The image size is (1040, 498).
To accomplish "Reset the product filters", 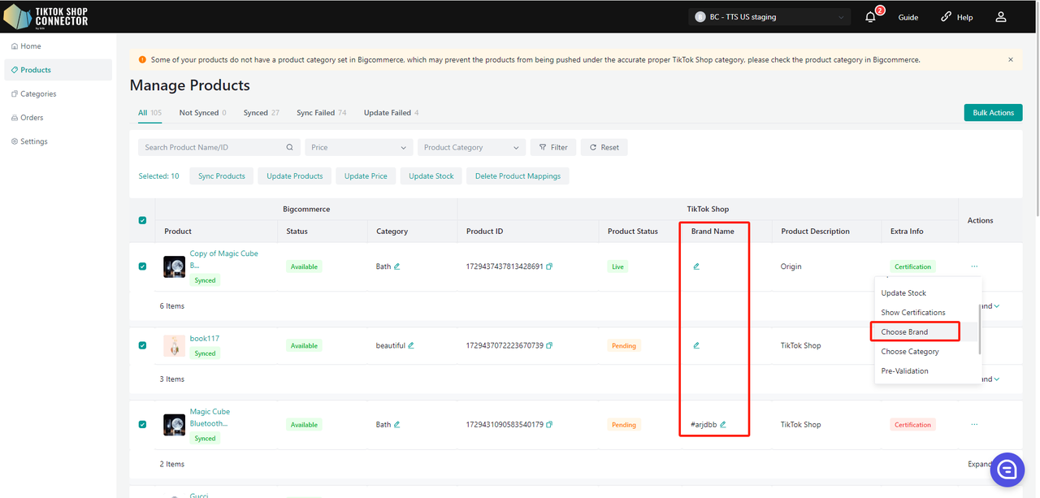I will coord(604,147).
